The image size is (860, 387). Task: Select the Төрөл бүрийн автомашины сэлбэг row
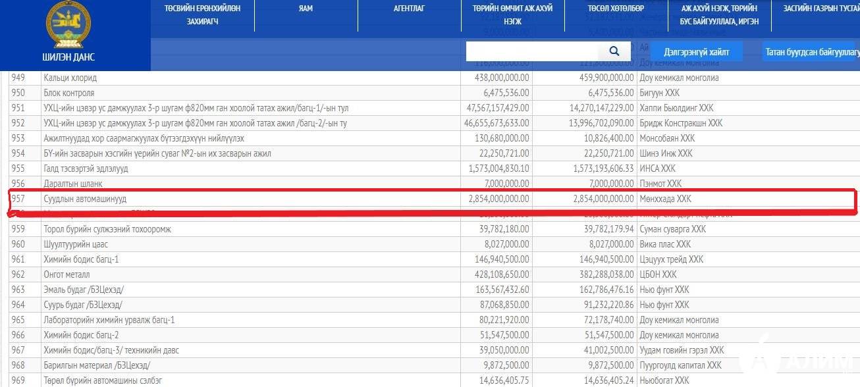click(x=103, y=380)
